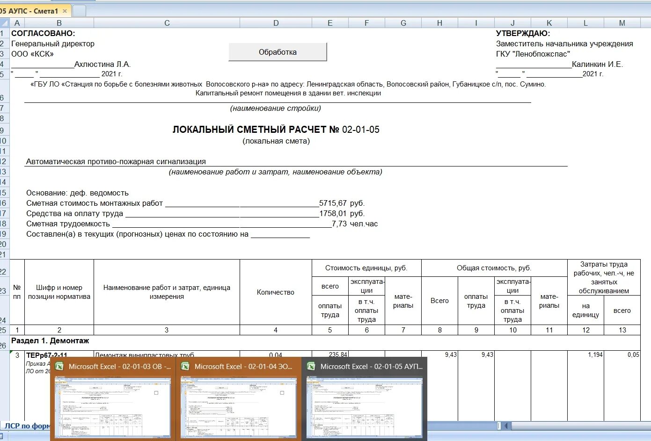Open the Excel 02-01-05 АУП window preview
The image size is (651, 441).
click(365, 398)
